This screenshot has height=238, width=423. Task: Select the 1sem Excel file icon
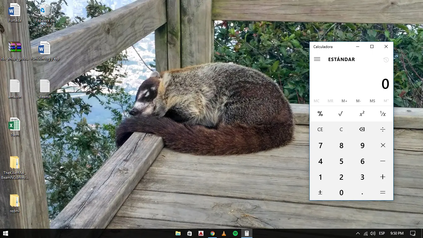pyautogui.click(x=15, y=127)
